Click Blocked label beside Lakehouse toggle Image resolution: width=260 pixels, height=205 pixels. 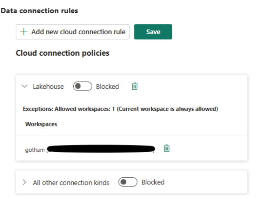coord(107,87)
